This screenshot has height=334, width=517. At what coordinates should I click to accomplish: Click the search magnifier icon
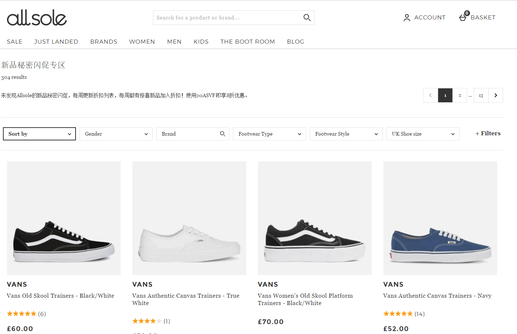307,18
